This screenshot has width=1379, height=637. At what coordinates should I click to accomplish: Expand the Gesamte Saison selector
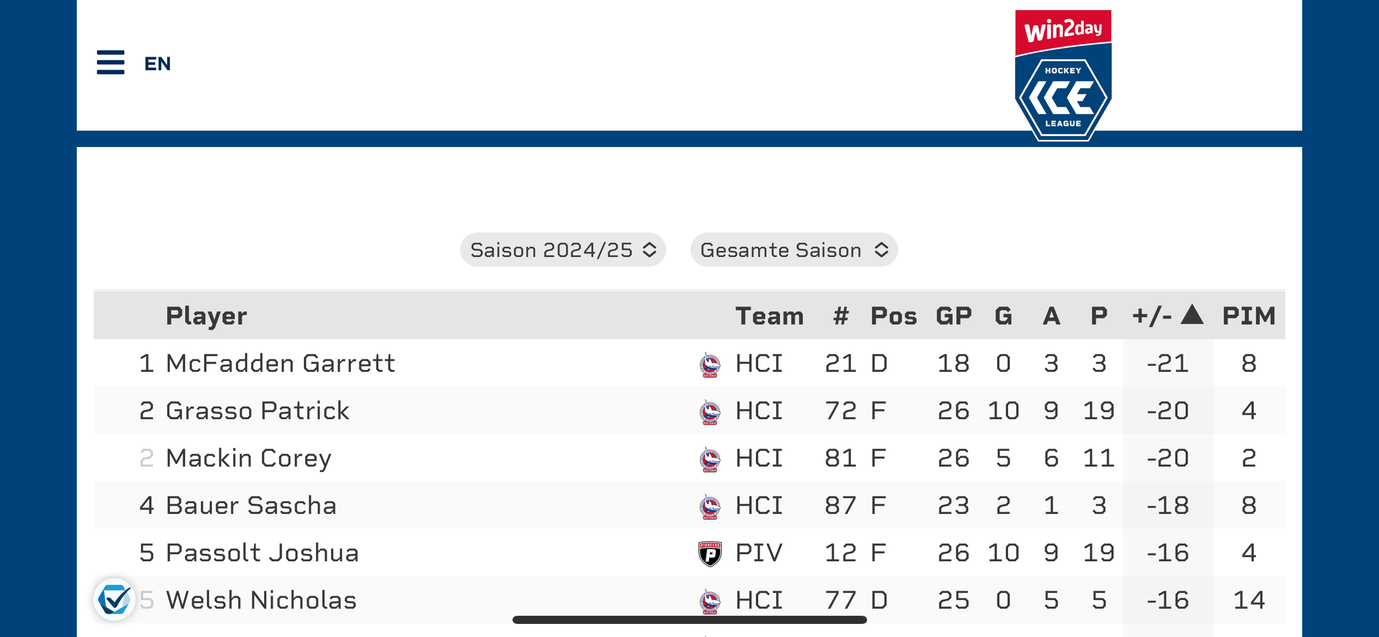(794, 250)
